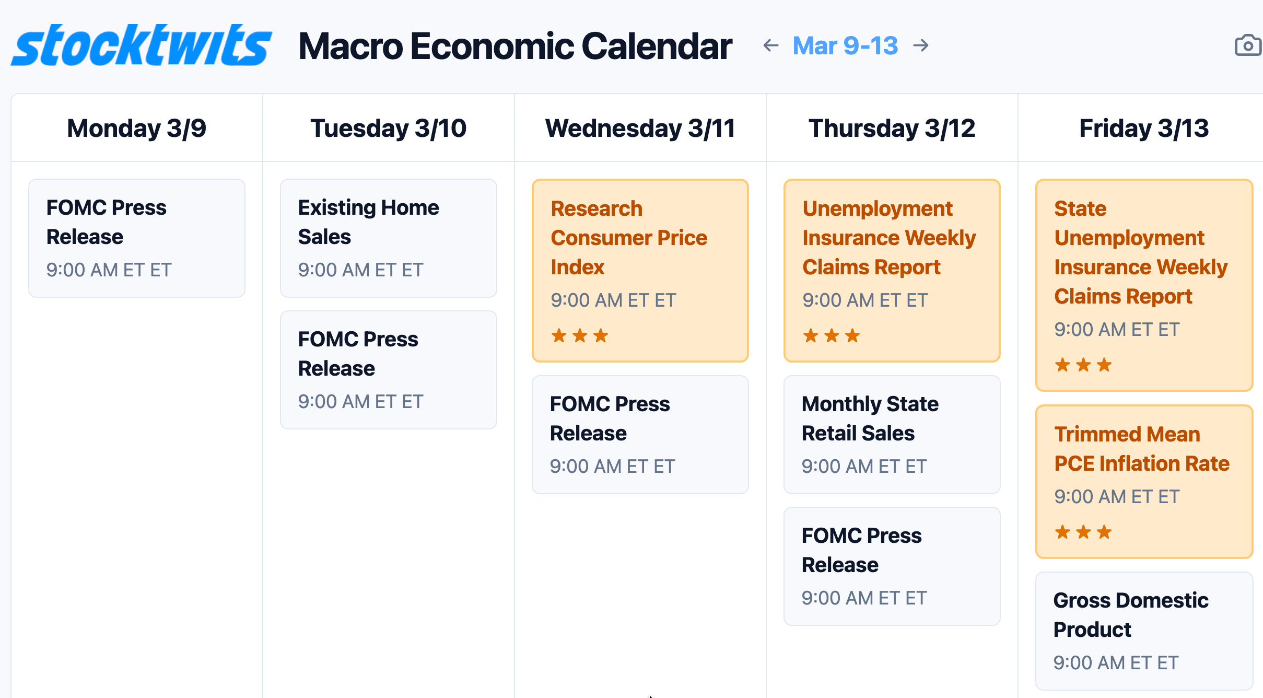Screen dimensions: 1263x698
Task: Open the Existing Home Sales event
Action: 389,238
